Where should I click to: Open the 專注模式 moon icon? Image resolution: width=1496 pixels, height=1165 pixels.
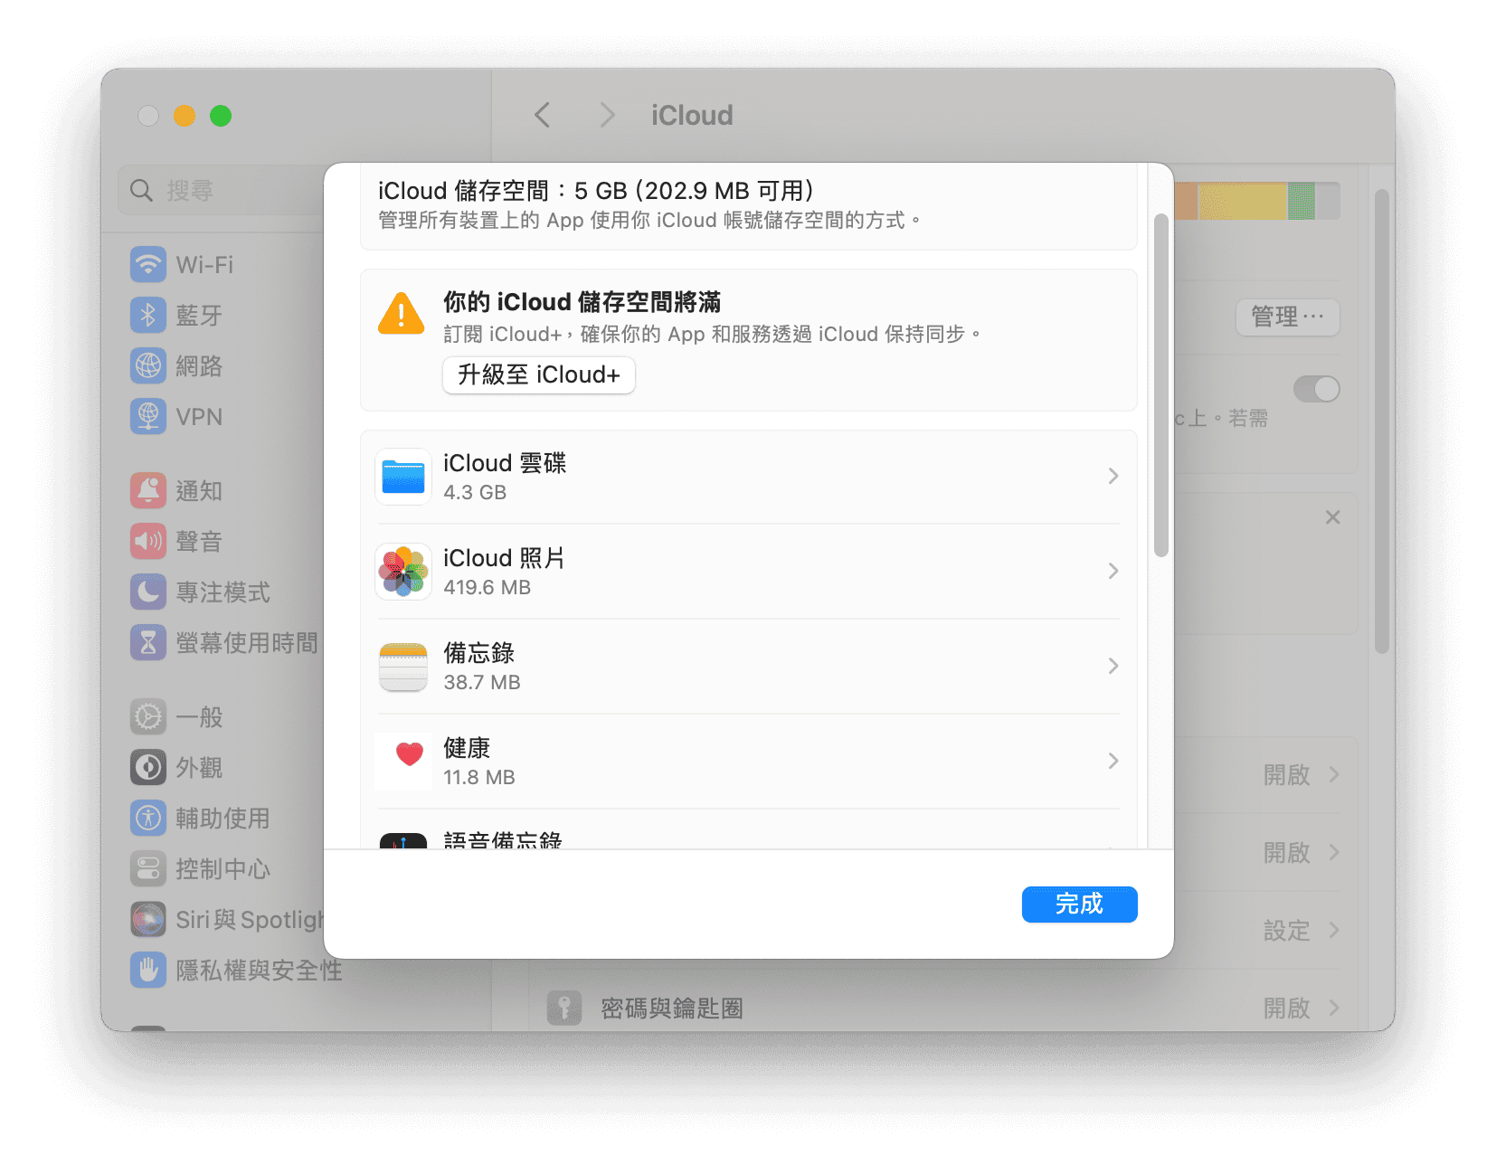click(x=148, y=592)
